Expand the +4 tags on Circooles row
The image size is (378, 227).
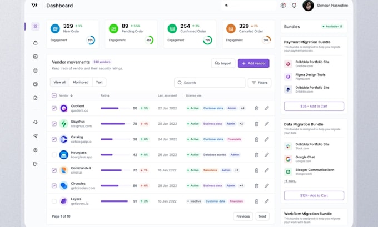coord(241,186)
